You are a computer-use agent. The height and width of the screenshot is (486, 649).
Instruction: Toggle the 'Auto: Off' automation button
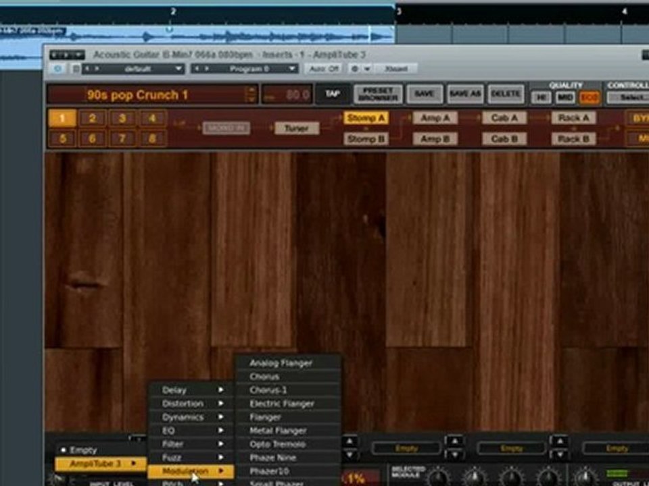point(324,69)
